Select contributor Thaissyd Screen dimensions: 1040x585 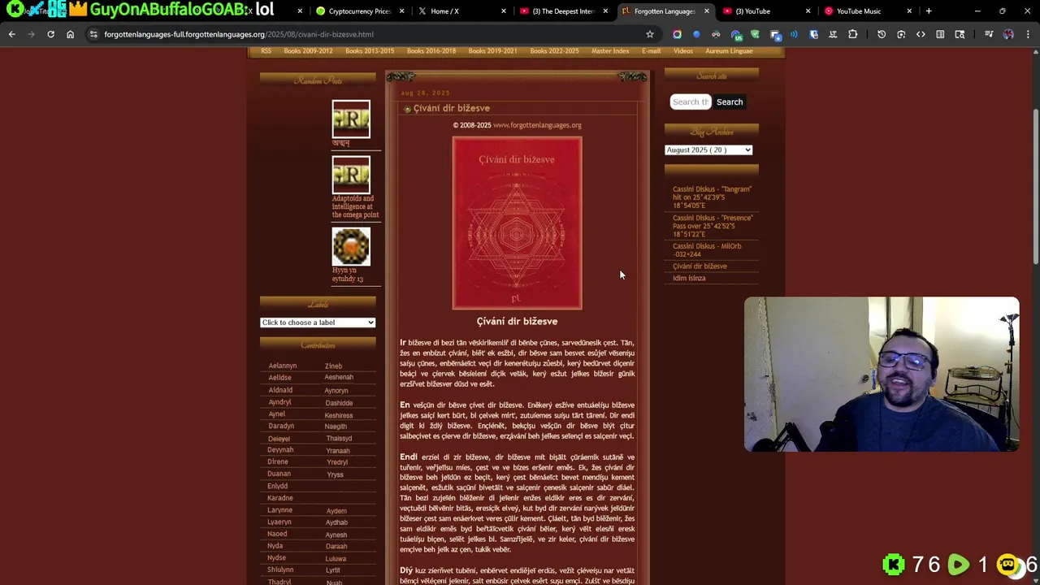pyautogui.click(x=339, y=438)
